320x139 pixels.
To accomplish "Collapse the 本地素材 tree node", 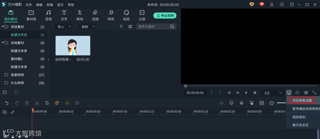I will (x=3, y=43).
